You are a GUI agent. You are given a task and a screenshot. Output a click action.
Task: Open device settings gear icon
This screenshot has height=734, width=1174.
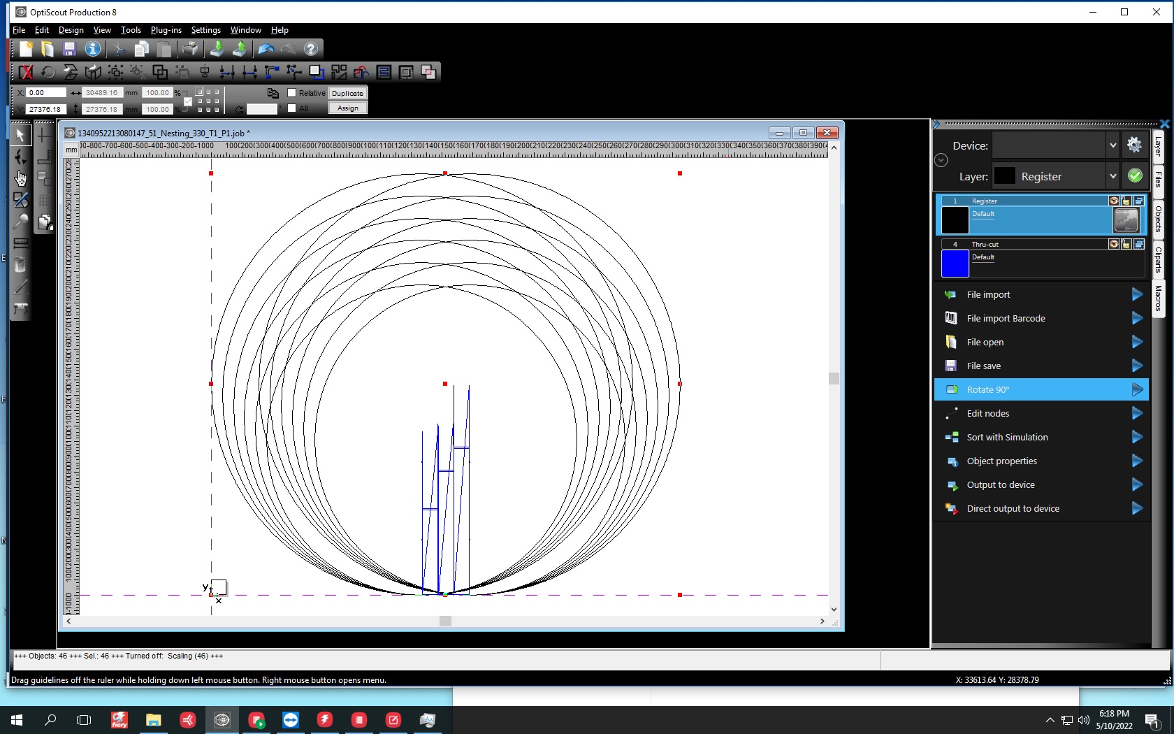point(1134,145)
